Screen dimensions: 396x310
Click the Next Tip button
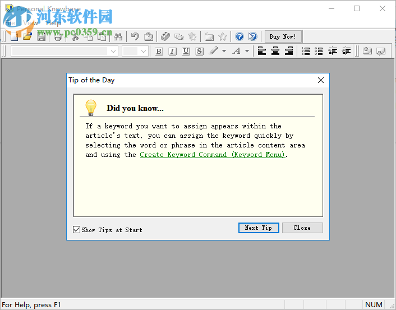point(259,228)
